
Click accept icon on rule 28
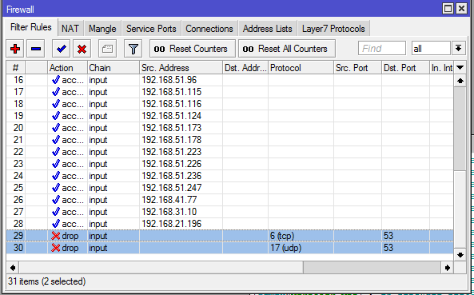[x=56, y=224]
